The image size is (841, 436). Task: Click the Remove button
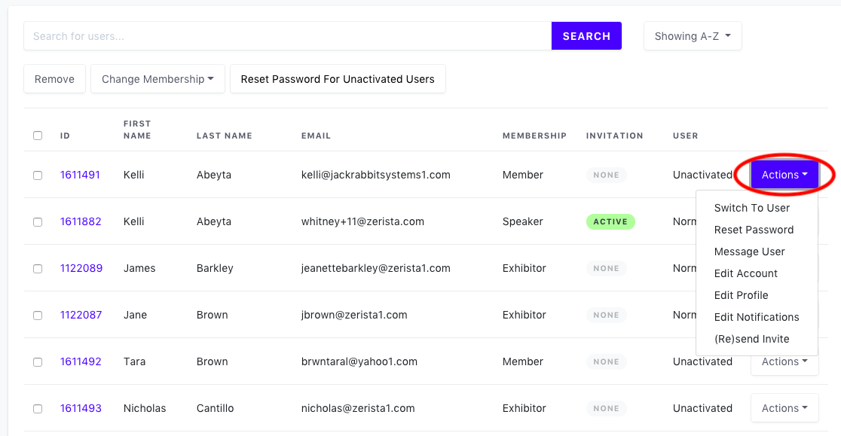(x=54, y=79)
